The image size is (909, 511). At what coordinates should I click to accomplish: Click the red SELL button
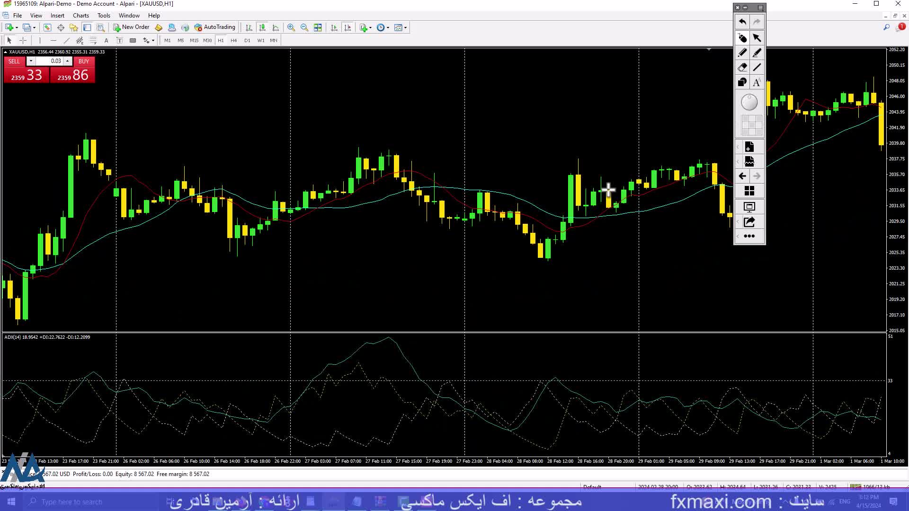click(14, 61)
